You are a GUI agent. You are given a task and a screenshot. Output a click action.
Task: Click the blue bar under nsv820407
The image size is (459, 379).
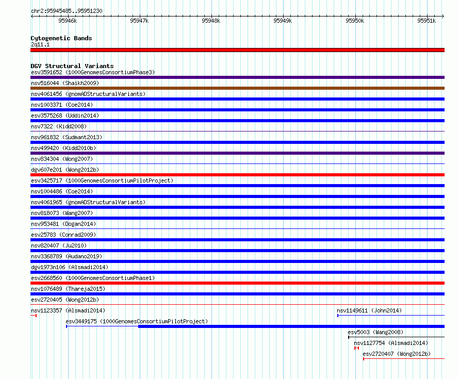click(x=237, y=251)
